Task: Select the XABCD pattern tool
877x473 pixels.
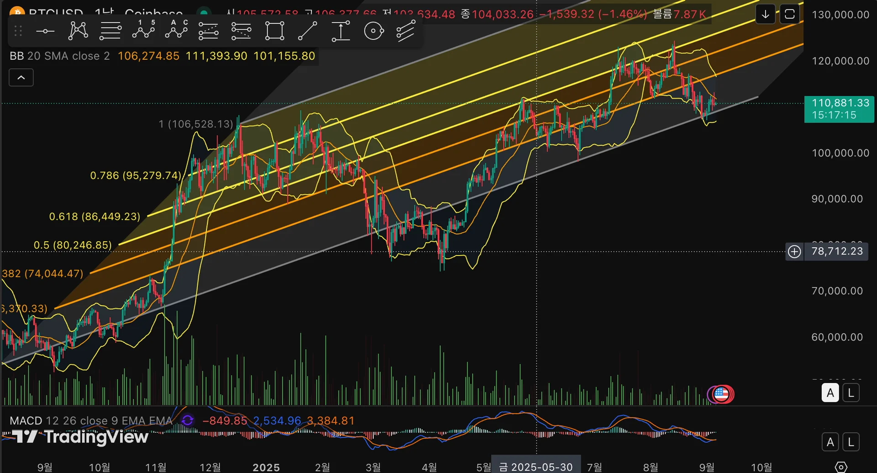Action: (x=78, y=31)
